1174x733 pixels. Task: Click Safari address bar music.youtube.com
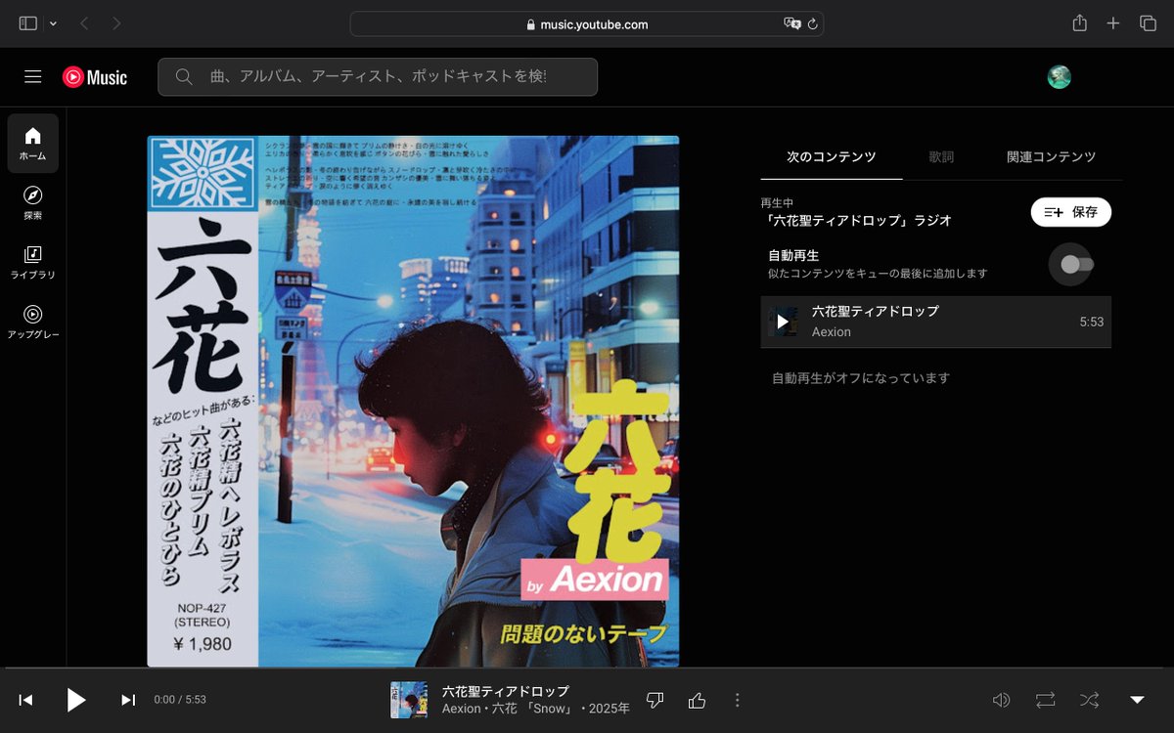pos(587,24)
